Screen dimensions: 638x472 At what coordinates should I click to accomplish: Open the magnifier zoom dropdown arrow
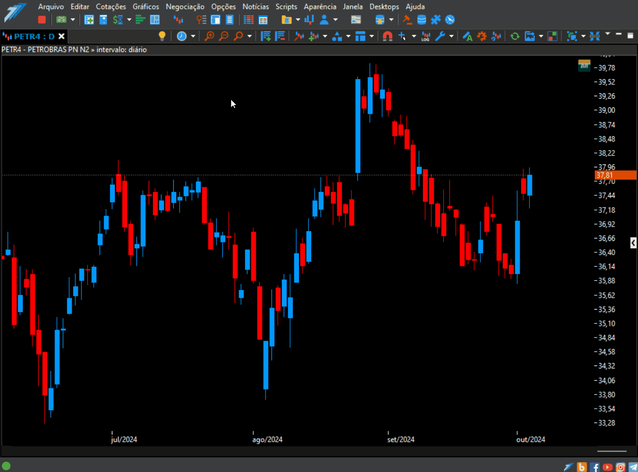click(250, 36)
